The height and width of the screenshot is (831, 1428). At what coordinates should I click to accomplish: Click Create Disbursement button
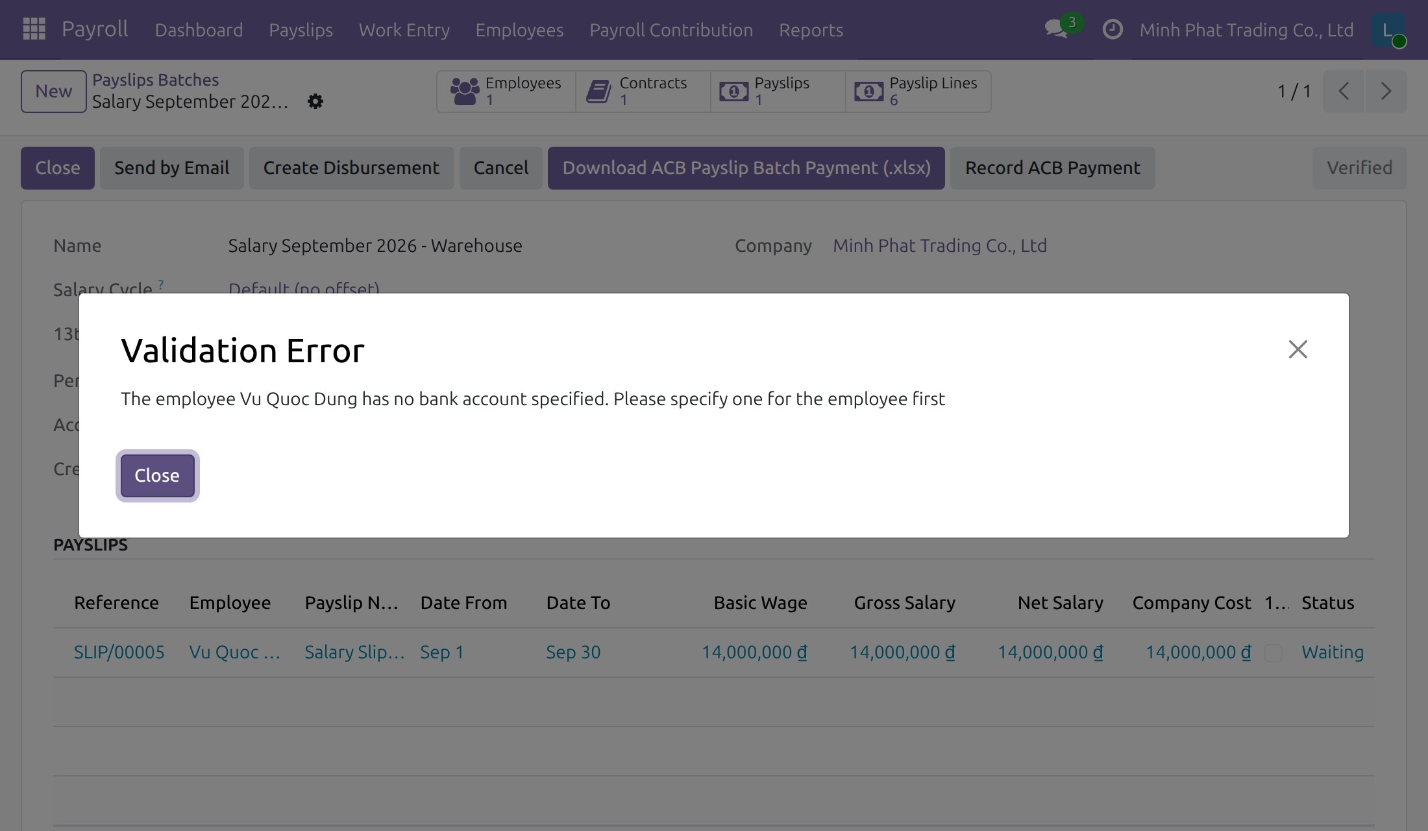point(351,168)
